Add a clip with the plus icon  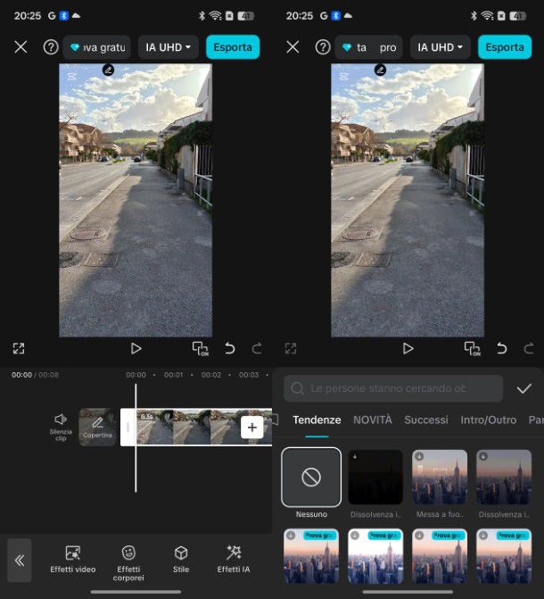tap(251, 428)
